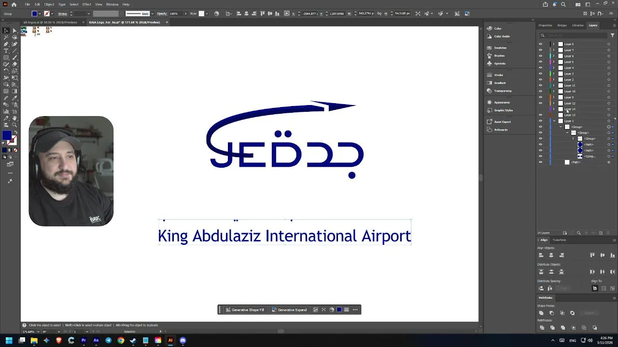Switch to the Properties tab

click(x=545, y=25)
